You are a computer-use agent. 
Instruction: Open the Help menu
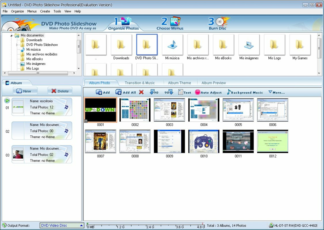(x=77, y=11)
